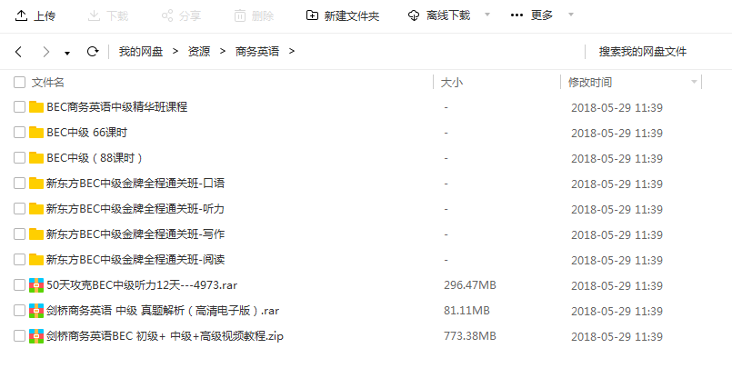Open folder name BEC中级（88课时）

click(x=95, y=158)
